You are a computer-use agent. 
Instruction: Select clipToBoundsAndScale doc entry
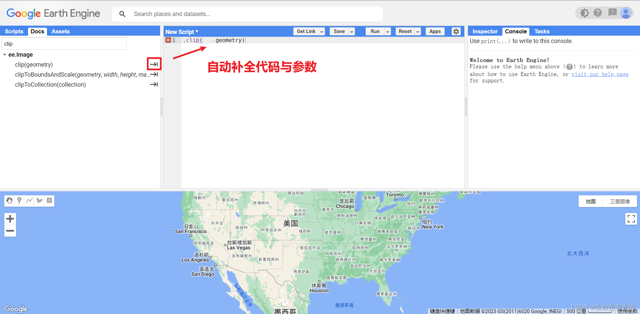[82, 74]
